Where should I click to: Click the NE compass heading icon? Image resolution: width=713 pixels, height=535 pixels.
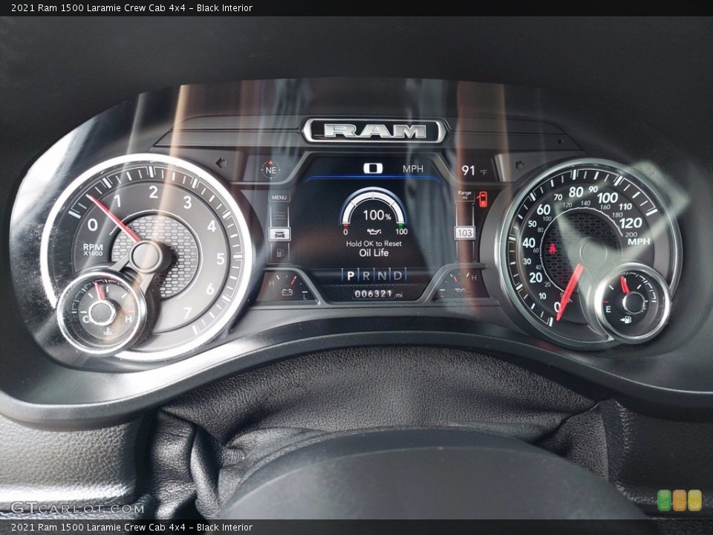tap(270, 169)
